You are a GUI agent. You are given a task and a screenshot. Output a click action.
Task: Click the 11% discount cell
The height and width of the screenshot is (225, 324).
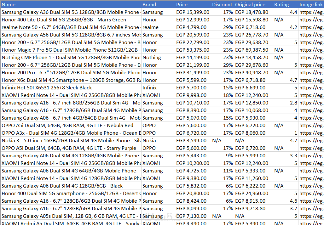223,171
